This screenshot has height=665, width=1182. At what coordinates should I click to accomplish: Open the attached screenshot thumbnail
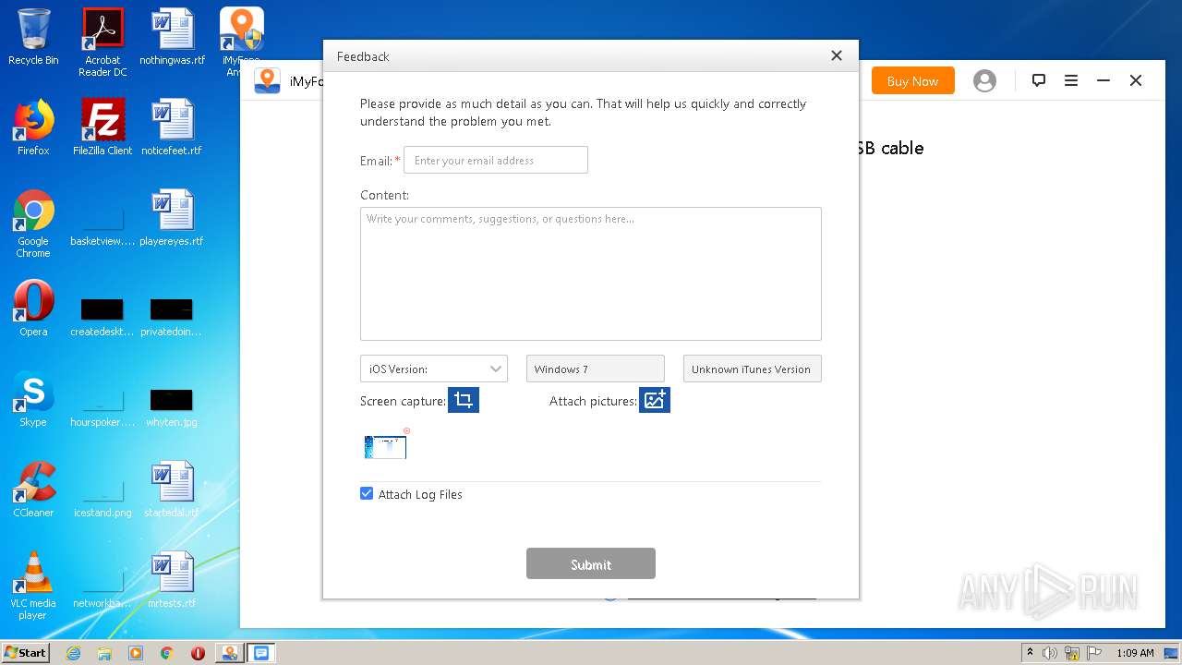coord(385,447)
